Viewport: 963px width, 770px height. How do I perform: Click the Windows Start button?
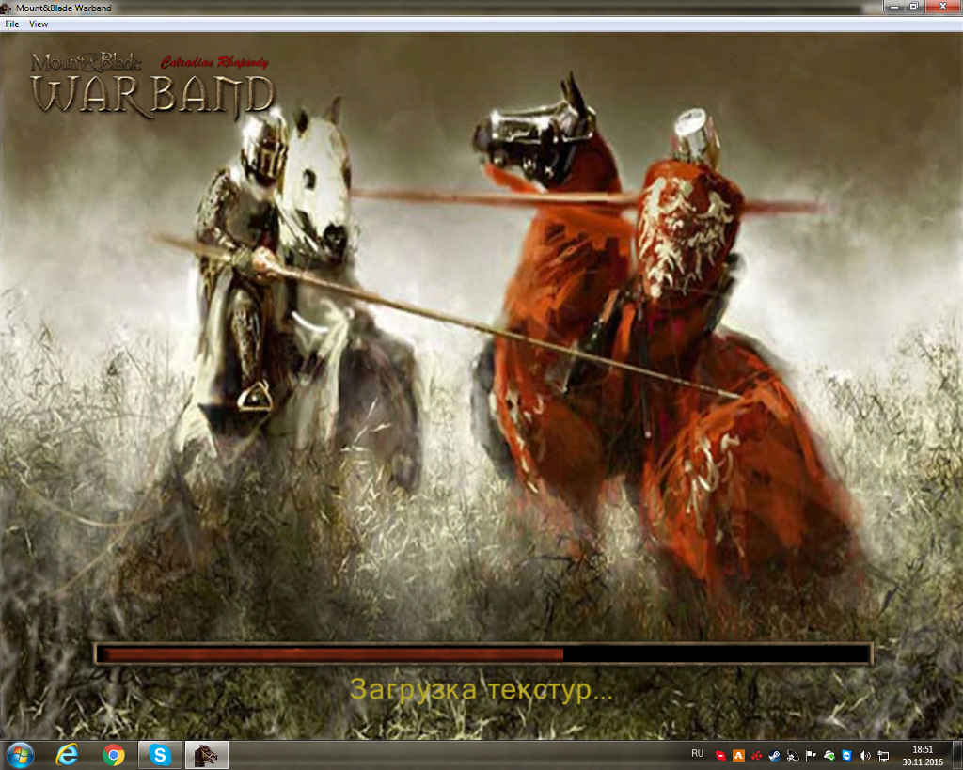point(19,754)
